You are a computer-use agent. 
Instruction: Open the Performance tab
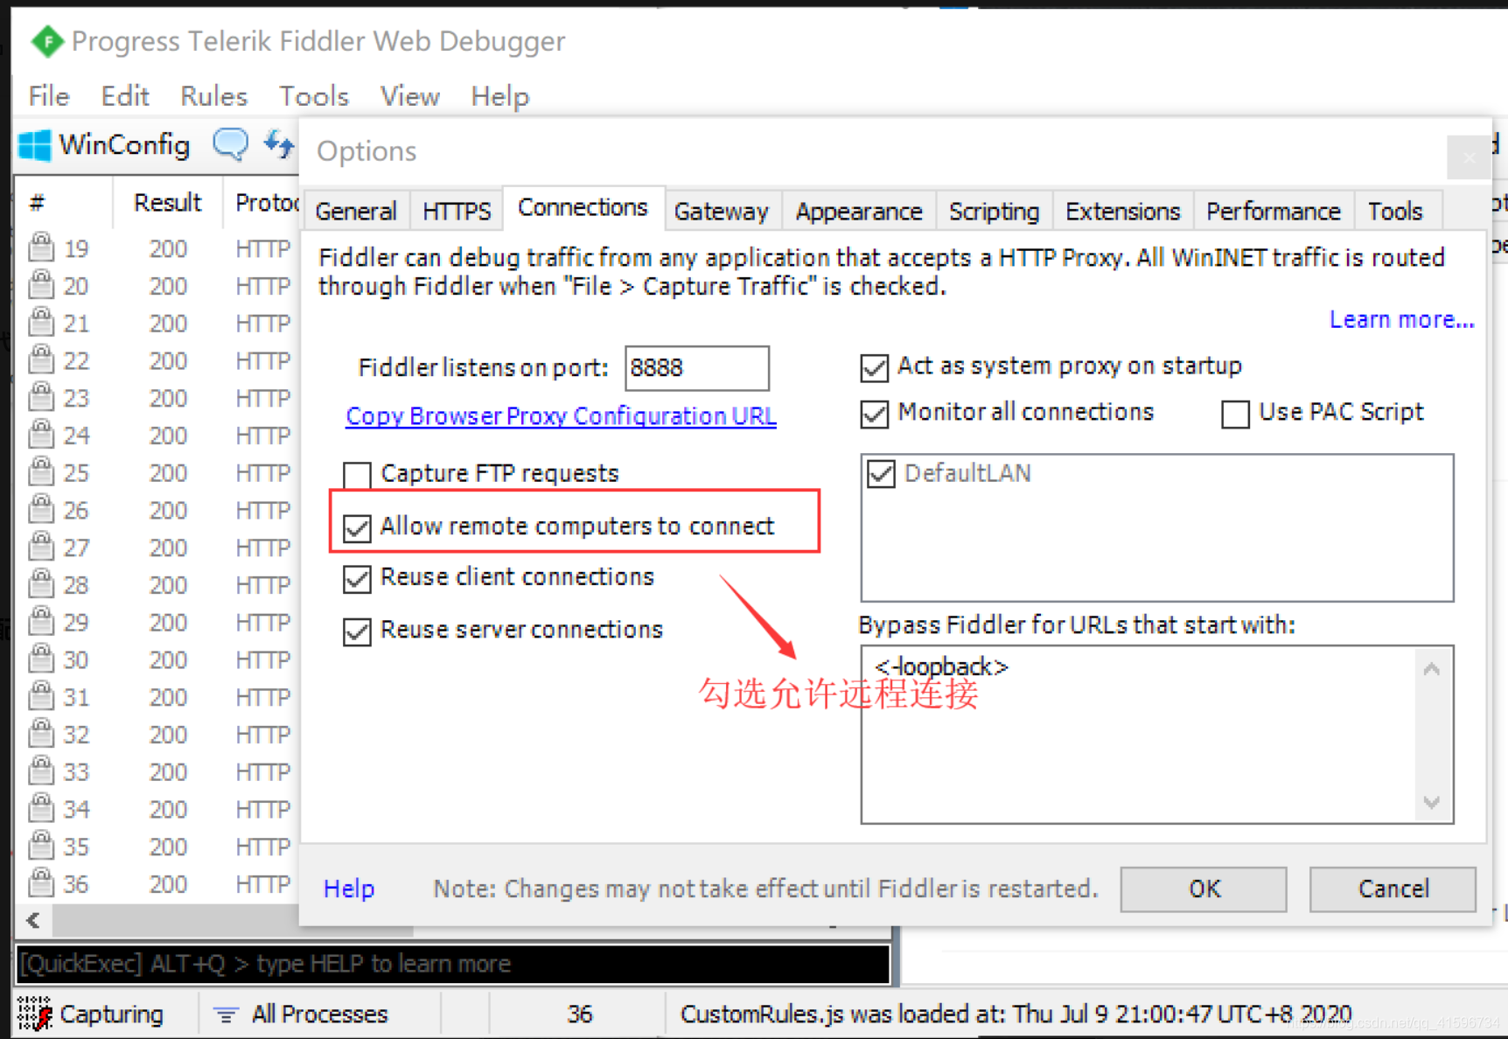point(1274,212)
